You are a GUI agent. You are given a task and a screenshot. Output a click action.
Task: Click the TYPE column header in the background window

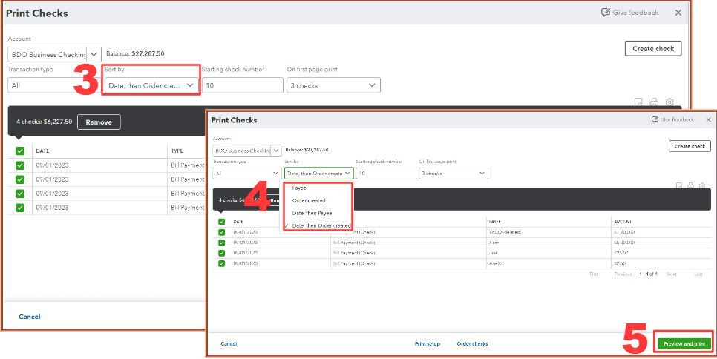coord(177,151)
